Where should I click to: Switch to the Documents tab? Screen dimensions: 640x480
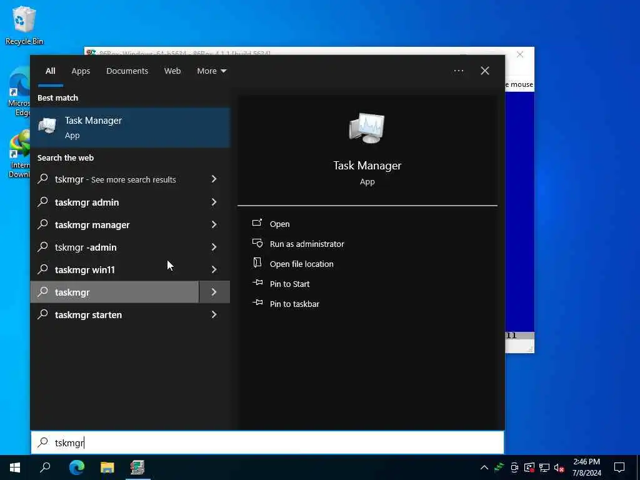tap(127, 71)
